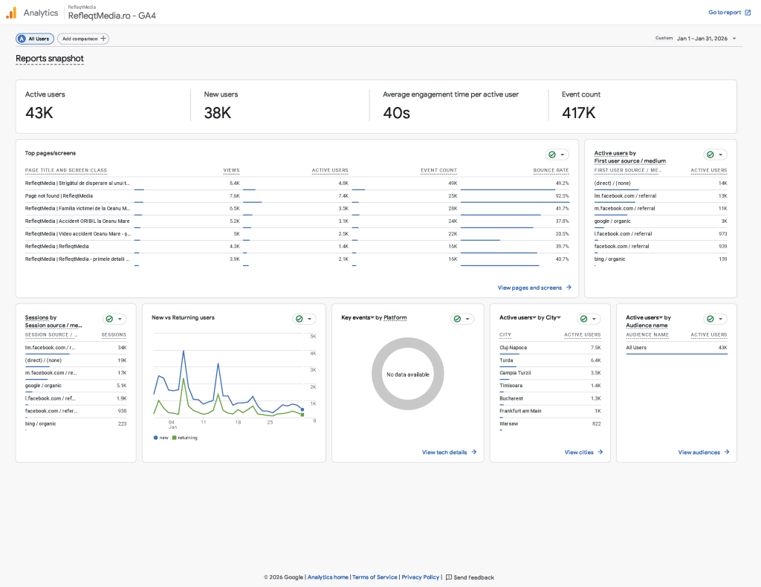
Task: Click the Google Analytics logo
Action: (x=11, y=13)
